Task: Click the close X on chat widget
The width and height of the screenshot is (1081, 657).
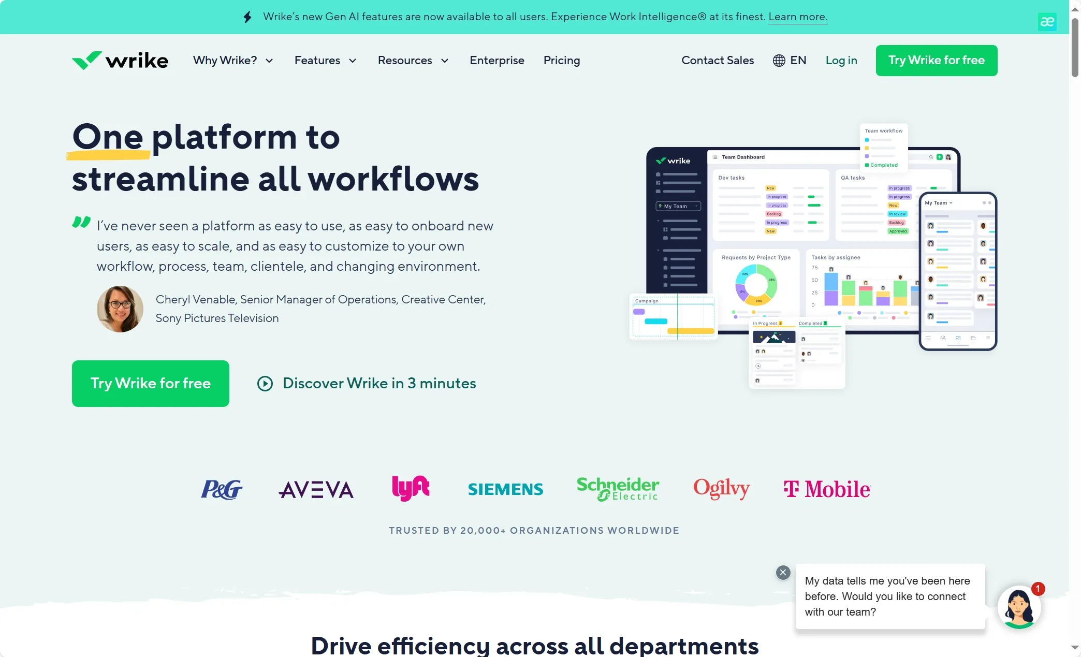Action: pyautogui.click(x=783, y=572)
